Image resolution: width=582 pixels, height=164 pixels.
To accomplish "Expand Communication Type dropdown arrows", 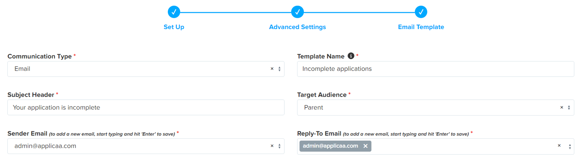I will click(279, 69).
